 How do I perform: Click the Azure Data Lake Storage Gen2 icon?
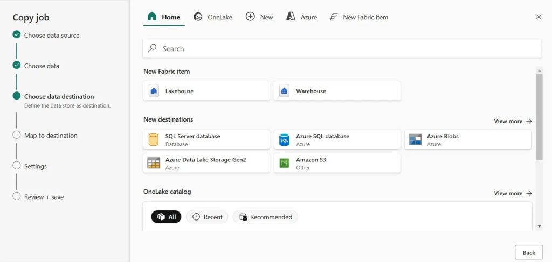pos(154,163)
